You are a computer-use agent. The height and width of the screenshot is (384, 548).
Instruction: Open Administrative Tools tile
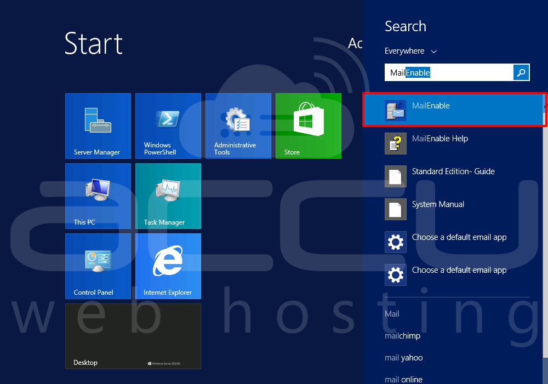[238, 126]
